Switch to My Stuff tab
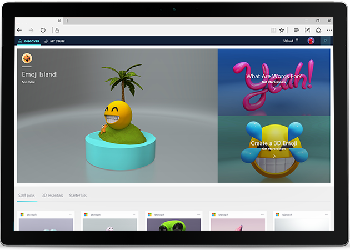350x250 pixels. coord(54,41)
